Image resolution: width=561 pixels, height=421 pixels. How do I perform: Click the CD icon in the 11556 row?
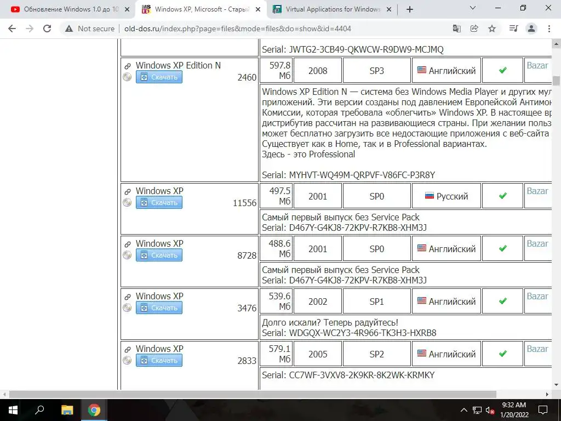tap(127, 203)
